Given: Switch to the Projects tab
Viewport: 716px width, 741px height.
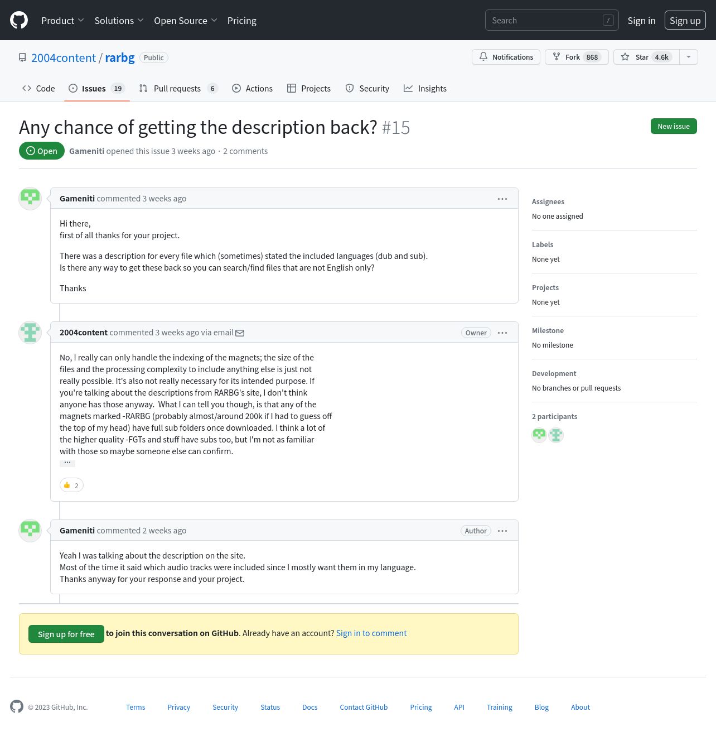Looking at the screenshot, I should [309, 88].
